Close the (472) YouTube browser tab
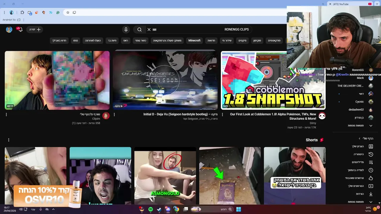Viewport: 381px width, 214px height. 330,4
